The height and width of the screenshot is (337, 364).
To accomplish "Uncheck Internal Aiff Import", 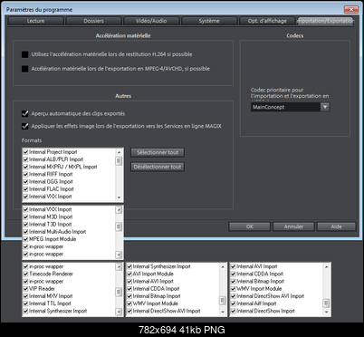I will pyautogui.click(x=234, y=303).
